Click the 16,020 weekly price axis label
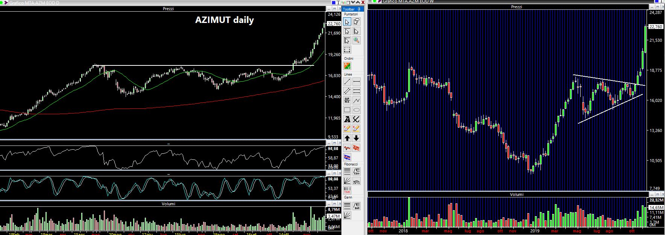 pos(656,100)
